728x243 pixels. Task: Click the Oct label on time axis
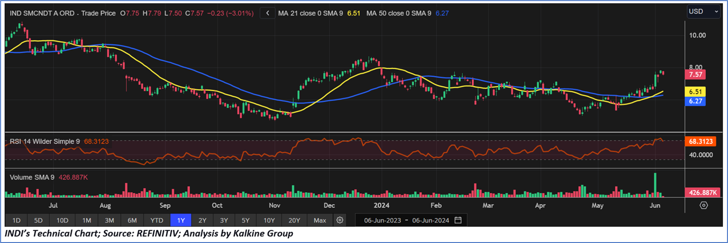(x=217, y=205)
